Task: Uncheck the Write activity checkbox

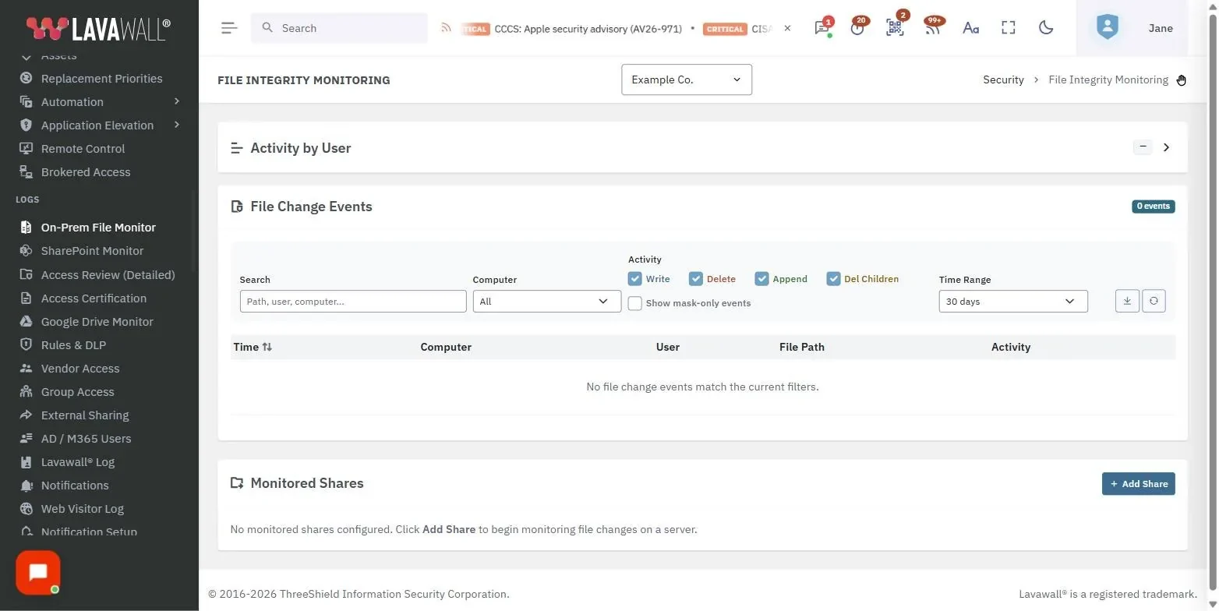Action: (x=634, y=279)
